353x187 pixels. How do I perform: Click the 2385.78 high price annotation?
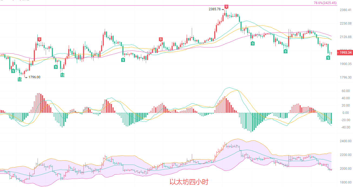point(215,9)
